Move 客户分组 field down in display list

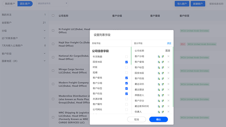(x=163, y=57)
